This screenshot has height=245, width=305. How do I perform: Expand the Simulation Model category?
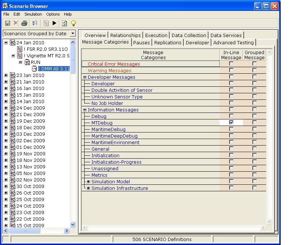point(88,181)
